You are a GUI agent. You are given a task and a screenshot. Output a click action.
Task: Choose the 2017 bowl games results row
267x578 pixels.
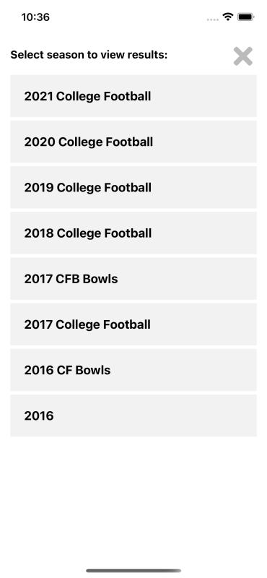(133, 279)
